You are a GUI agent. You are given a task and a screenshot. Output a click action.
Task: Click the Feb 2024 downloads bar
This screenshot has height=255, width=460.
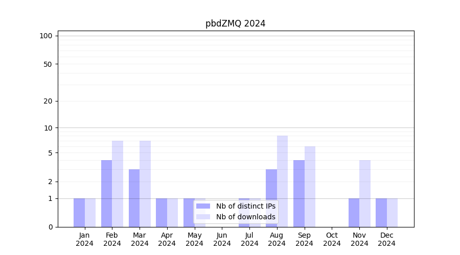coord(118,184)
